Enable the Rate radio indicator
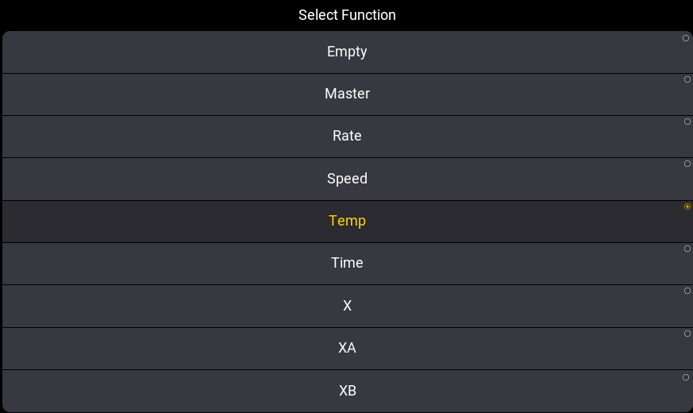Screen dimensions: 693x413 pos(686,122)
